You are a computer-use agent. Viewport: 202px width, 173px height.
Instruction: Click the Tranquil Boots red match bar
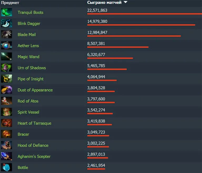tap(145, 14)
